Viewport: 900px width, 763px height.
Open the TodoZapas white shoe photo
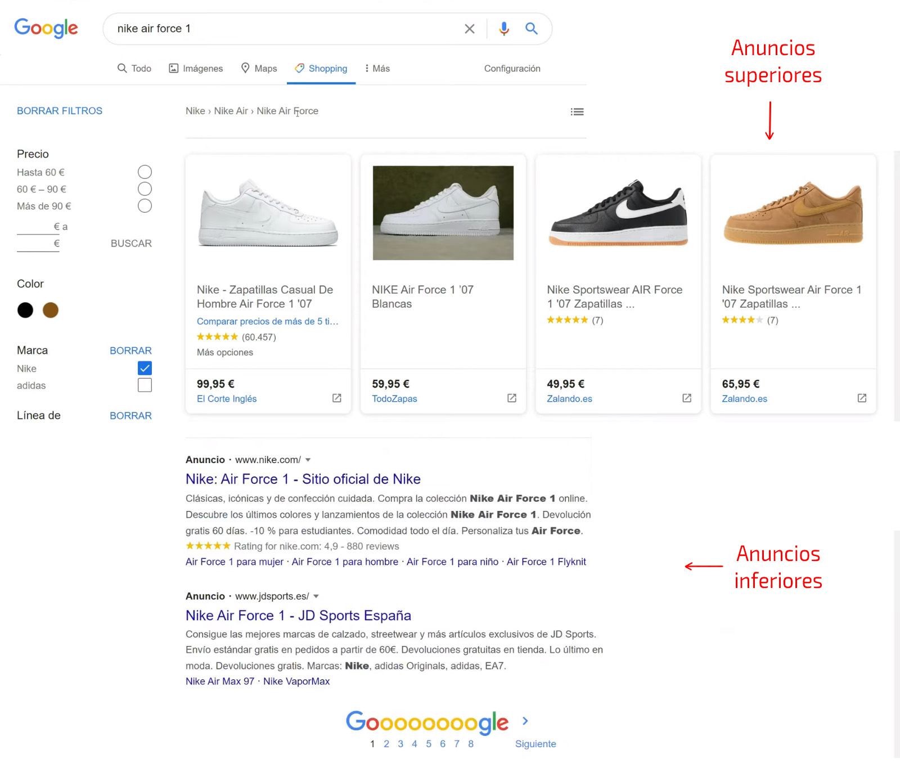tap(443, 213)
